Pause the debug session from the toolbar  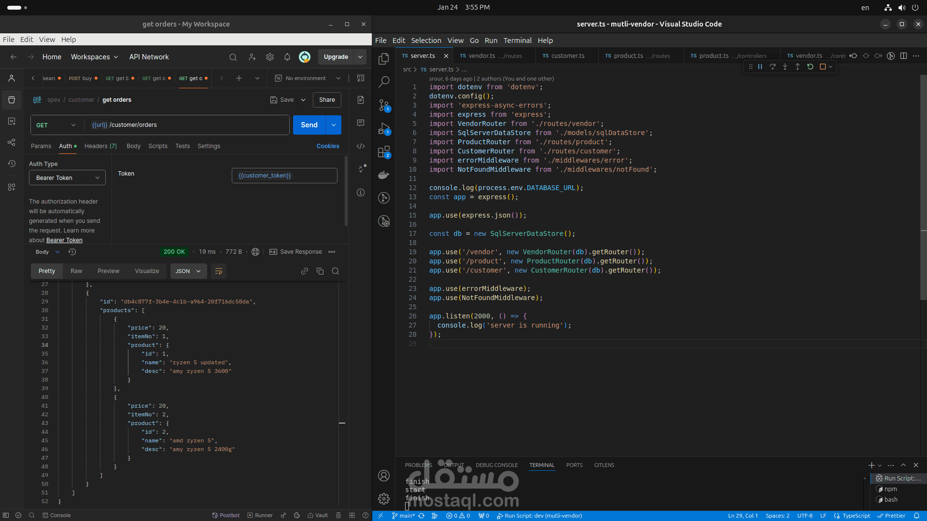(760, 67)
